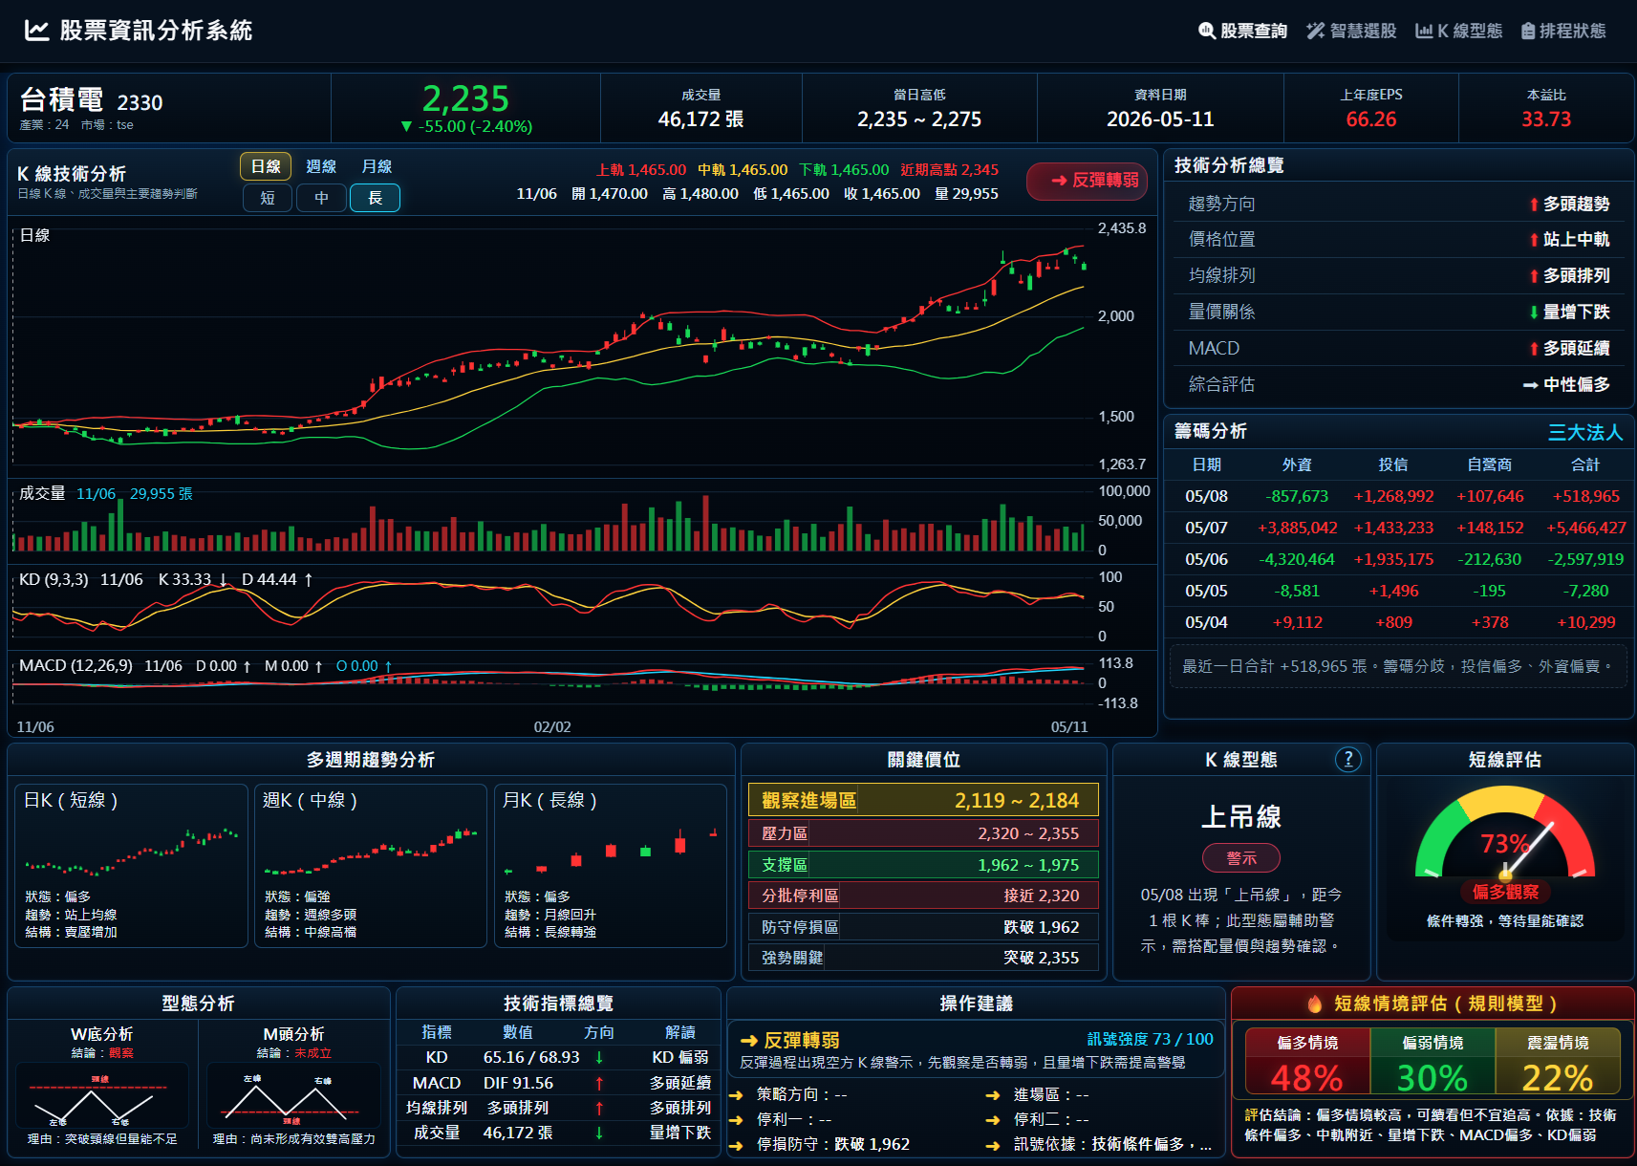Click the flame icon beside 短線情境評估

pos(1315,1004)
